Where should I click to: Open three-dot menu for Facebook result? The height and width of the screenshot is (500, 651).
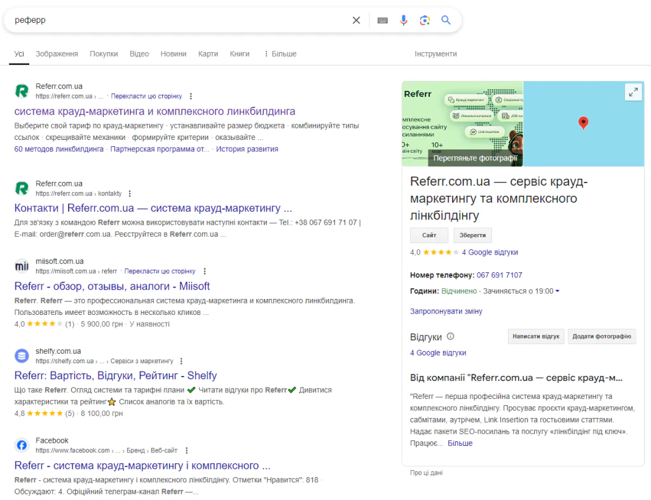pyautogui.click(x=186, y=450)
